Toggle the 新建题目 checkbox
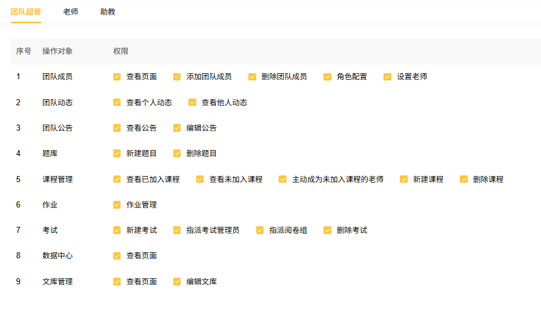Viewport: 541px width, 320px height. (x=117, y=154)
